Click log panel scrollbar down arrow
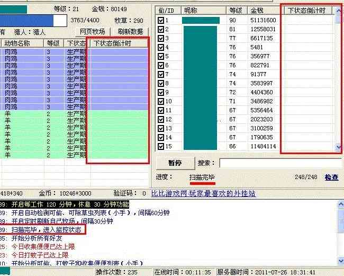344x276 pixels. coord(341,261)
